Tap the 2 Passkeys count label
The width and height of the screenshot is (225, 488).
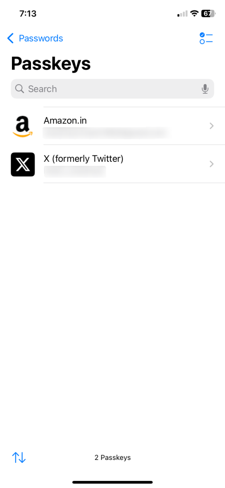112,457
